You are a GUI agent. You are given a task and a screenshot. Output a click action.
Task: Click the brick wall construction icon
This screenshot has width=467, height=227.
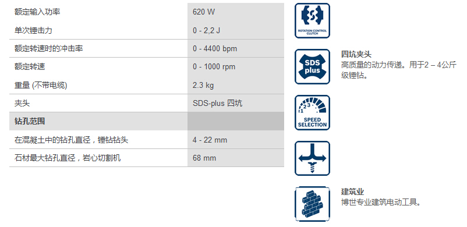point(312,204)
